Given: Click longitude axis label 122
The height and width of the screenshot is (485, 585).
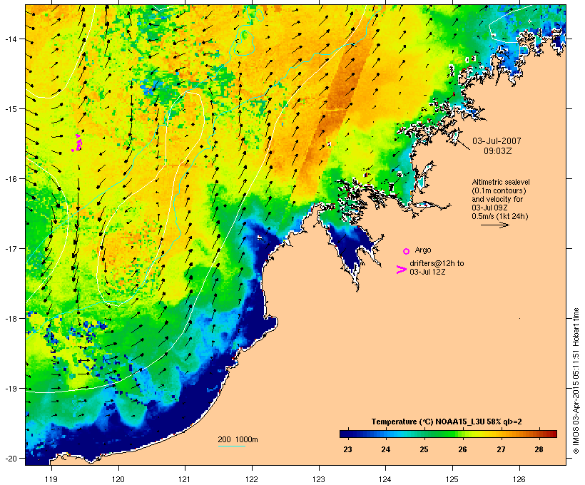Looking at the screenshot, I should click(x=252, y=479).
